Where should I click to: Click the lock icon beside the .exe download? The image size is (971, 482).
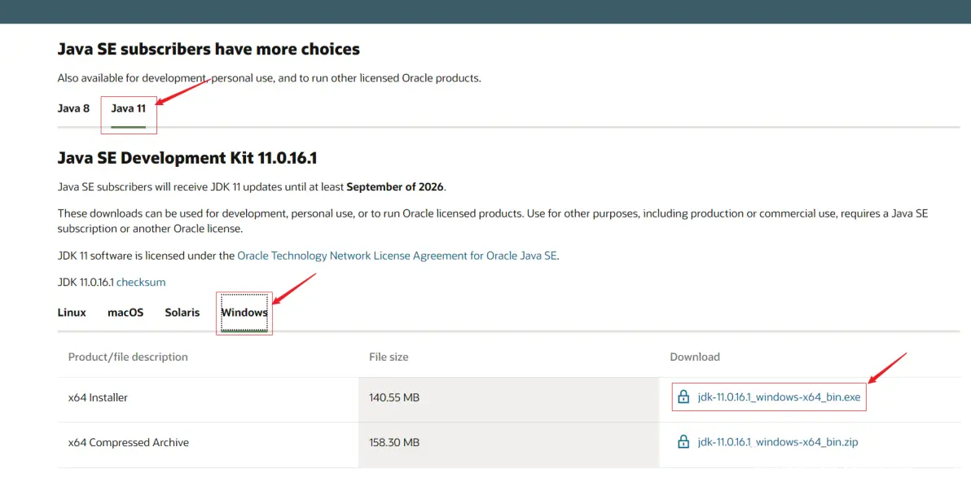pos(683,397)
